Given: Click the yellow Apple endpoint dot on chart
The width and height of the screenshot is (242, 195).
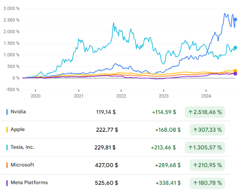Looking at the screenshot, I should click(x=235, y=71).
